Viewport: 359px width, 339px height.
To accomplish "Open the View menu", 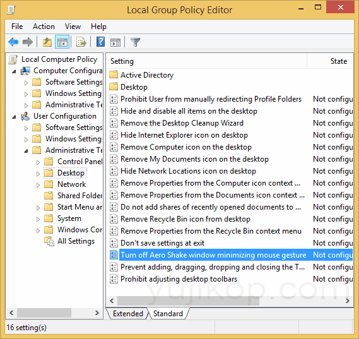I will point(73,27).
